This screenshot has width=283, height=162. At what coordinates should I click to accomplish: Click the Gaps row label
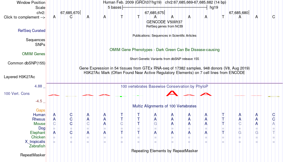[41, 110]
